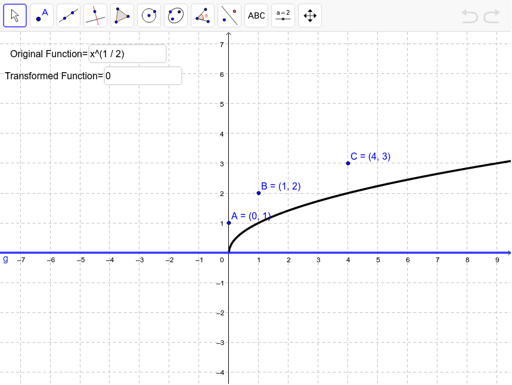Click the Undo arrow
Image resolution: width=512 pixels, height=385 pixels.
pyautogui.click(x=470, y=16)
